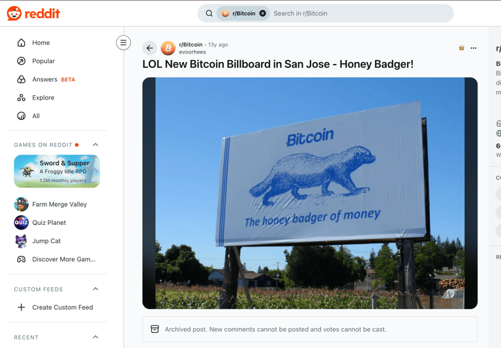Click the Bitcoin icon in the search chip
Viewport: 501px width, 348px height.
point(225,14)
